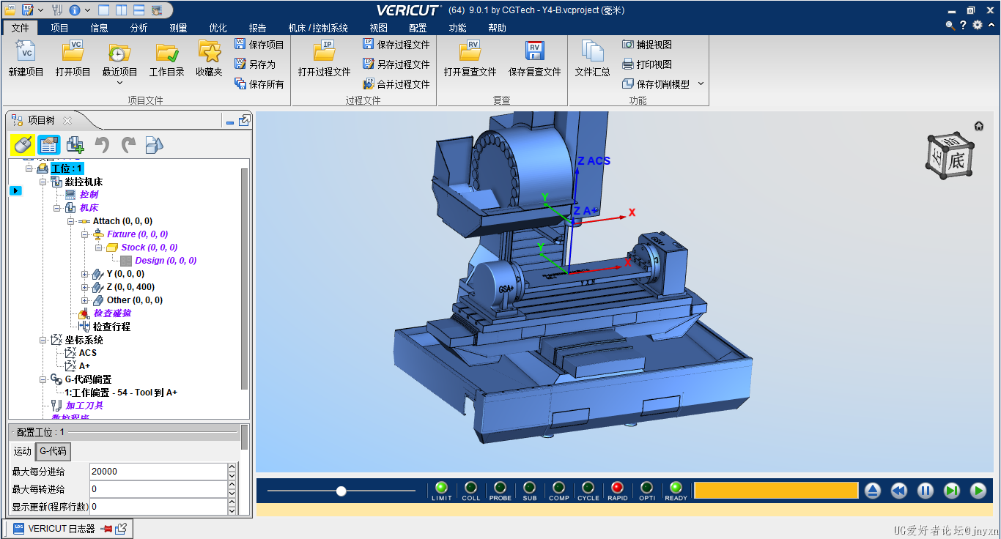Open the 优化 (Optimize) ribbon tab

pos(218,28)
